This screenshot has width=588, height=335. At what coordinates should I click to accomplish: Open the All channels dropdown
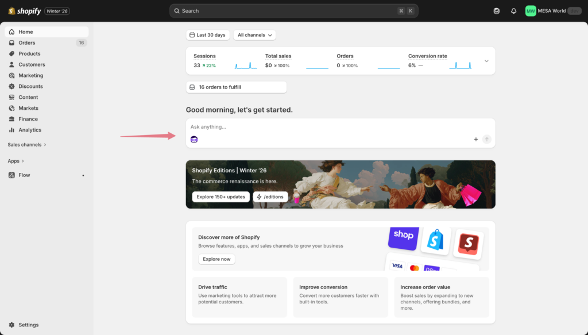click(x=254, y=34)
